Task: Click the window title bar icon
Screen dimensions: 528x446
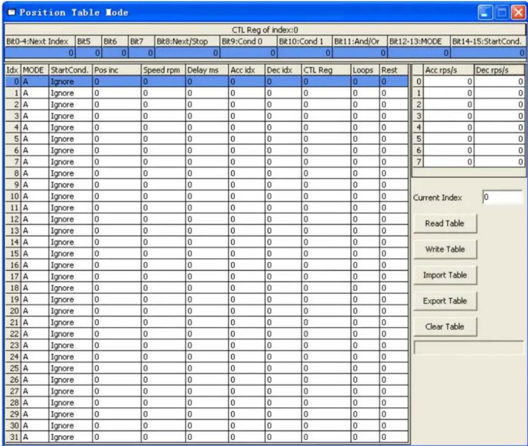Action: 12,13
